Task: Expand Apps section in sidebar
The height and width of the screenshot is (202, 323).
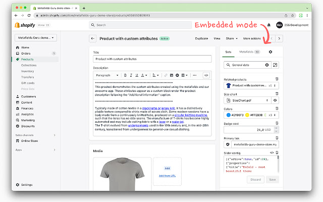Action: click(x=55, y=150)
